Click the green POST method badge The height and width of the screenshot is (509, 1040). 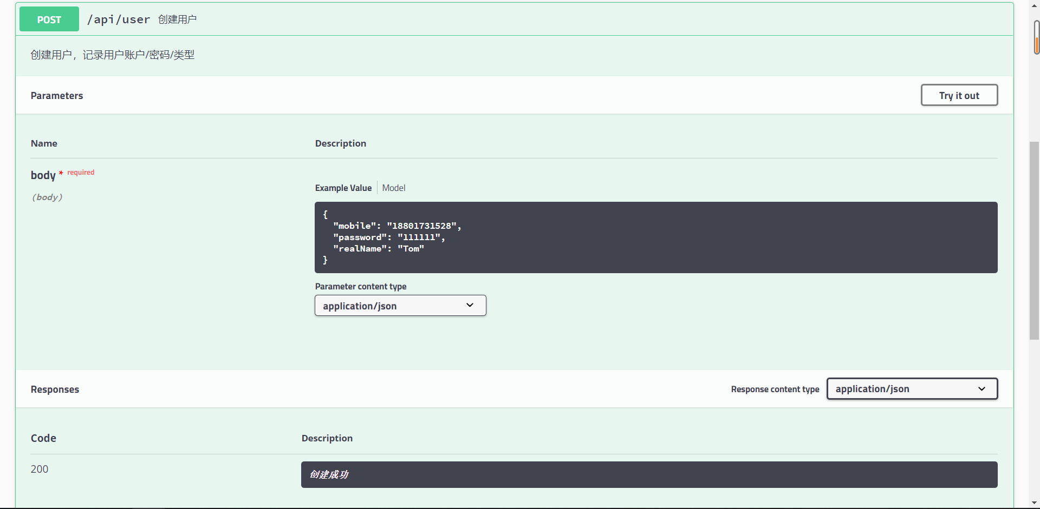49,19
